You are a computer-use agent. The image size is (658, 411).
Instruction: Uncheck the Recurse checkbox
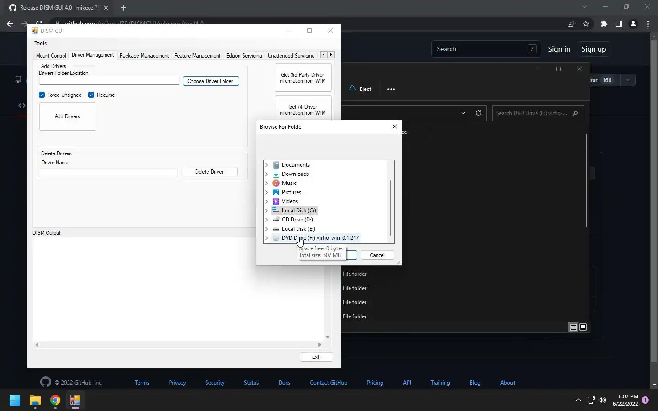click(x=91, y=95)
